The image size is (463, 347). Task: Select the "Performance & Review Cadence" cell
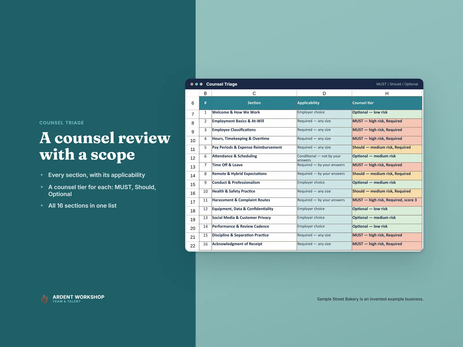pos(254,228)
